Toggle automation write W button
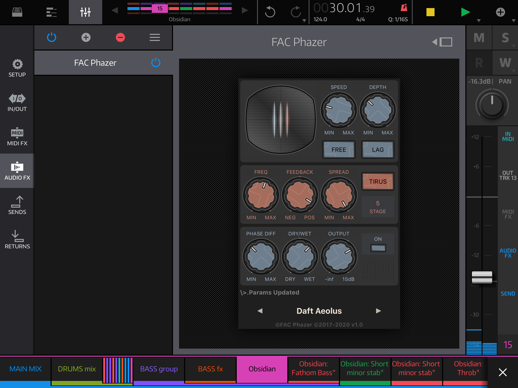Screen dimensions: 518x388 click(x=505, y=63)
